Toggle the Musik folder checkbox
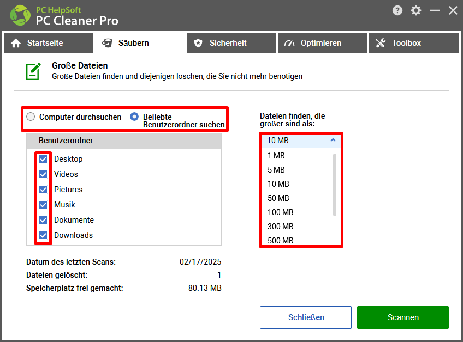 tap(43, 205)
